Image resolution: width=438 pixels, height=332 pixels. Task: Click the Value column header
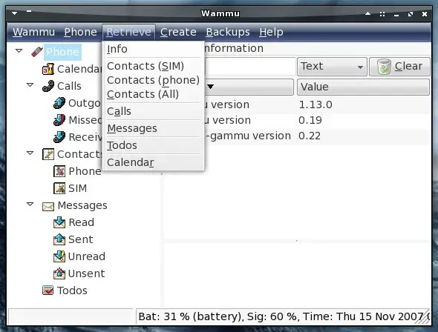pyautogui.click(x=363, y=87)
